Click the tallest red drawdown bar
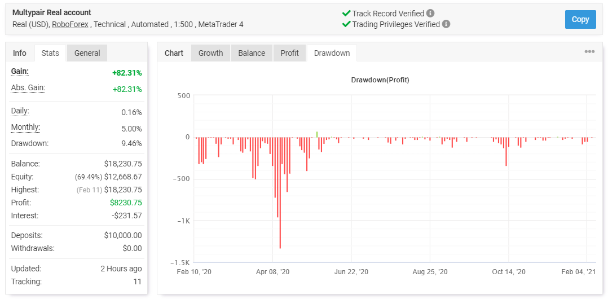The width and height of the screenshot is (608, 299). [280, 193]
